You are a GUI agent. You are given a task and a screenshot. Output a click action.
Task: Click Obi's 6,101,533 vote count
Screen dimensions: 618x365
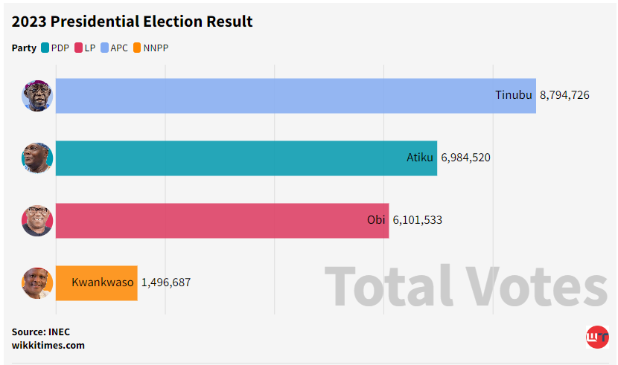point(417,220)
